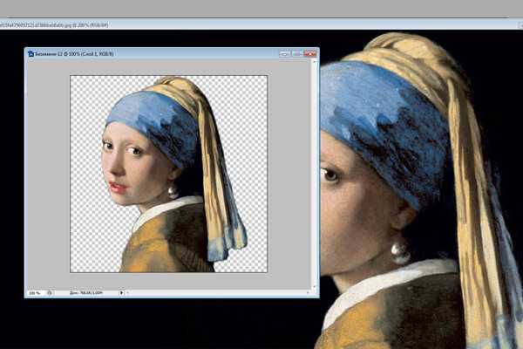The image size is (523, 349).
Task: Click the horizontal scrollbar left arrow in floating window
Action: 128,292
